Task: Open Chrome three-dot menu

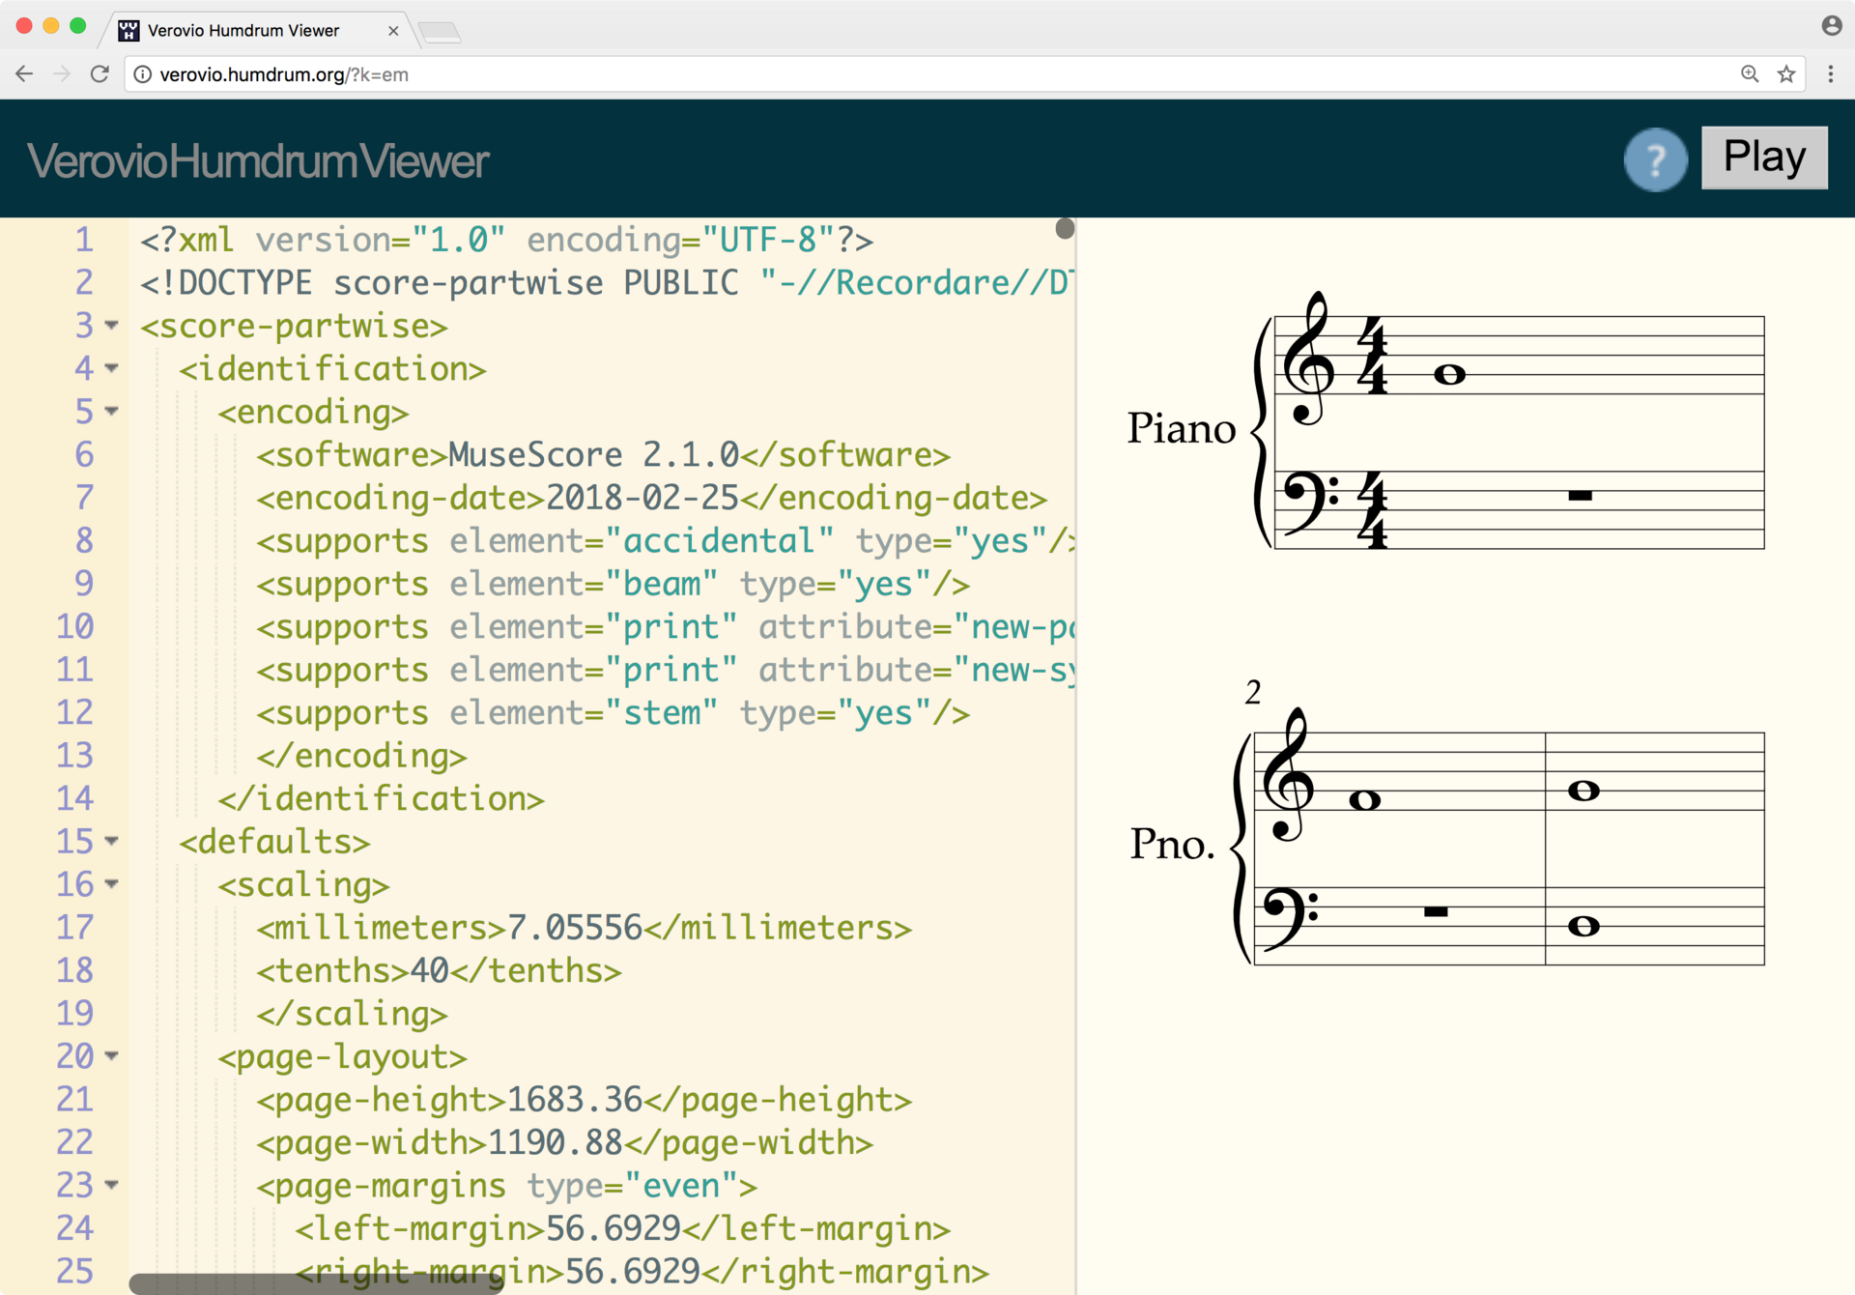Action: 1830,74
